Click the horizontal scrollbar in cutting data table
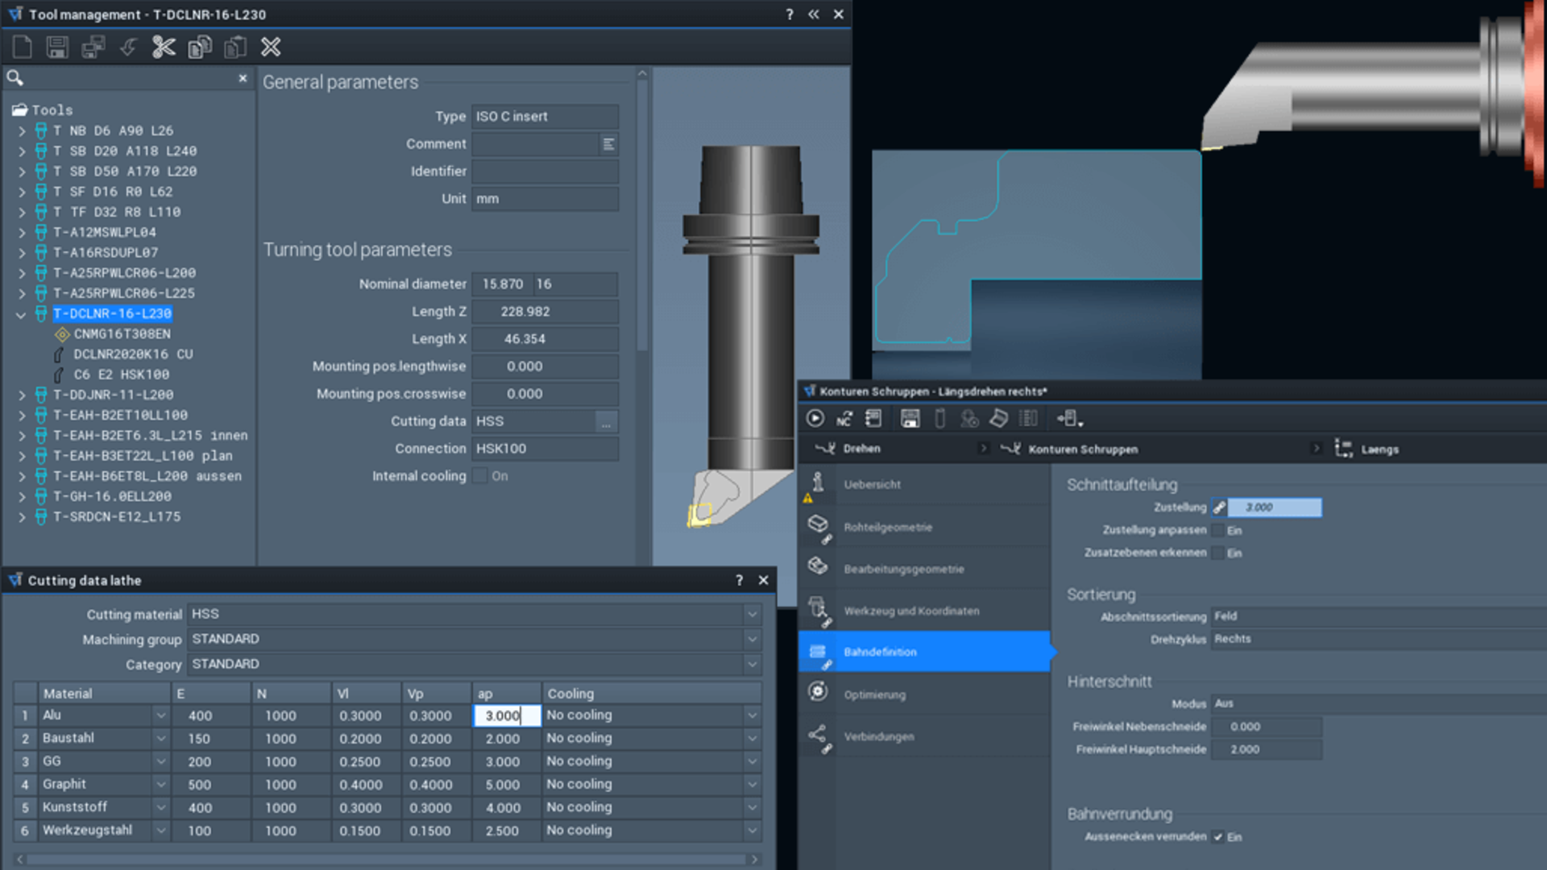The image size is (1547, 870). pyautogui.click(x=387, y=860)
